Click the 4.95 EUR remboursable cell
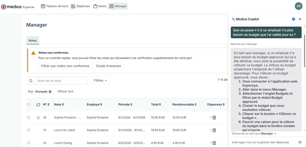This screenshot has height=147, width=306. pyautogui.click(x=179, y=143)
